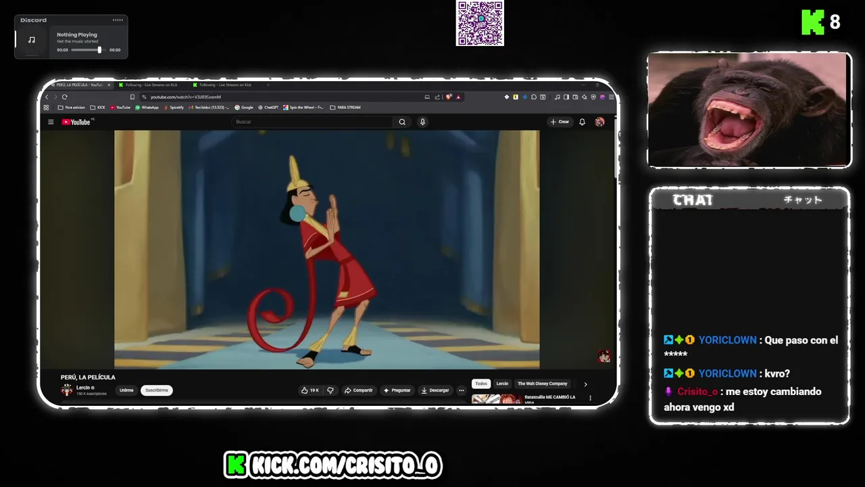Click the music note icon in Discord widget
This screenshot has width=865, height=487.
(31, 40)
